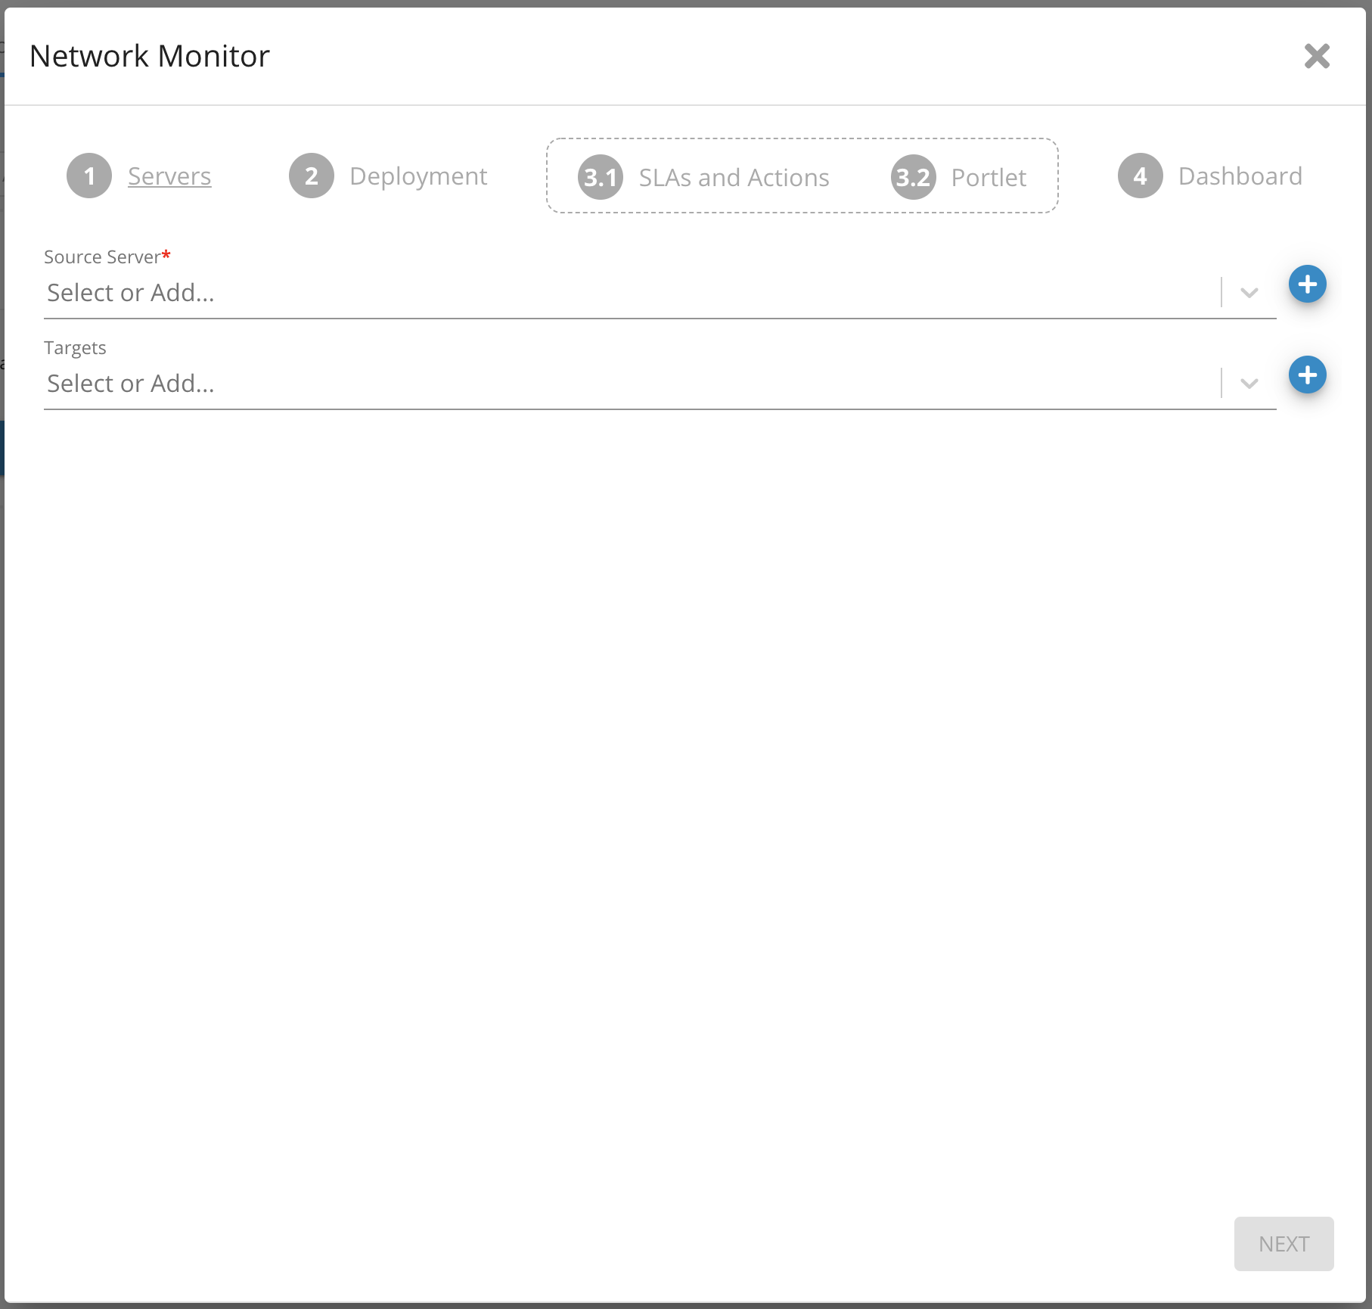Add a new source server with plus
Image resolution: width=1372 pixels, height=1309 pixels.
pyautogui.click(x=1307, y=284)
